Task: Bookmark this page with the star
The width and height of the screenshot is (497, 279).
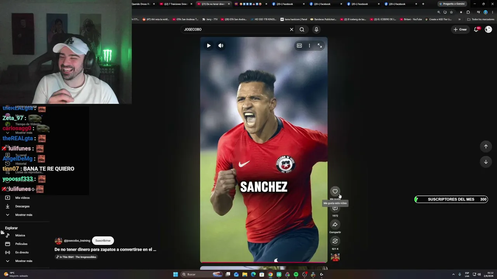Action: click(x=451, y=12)
